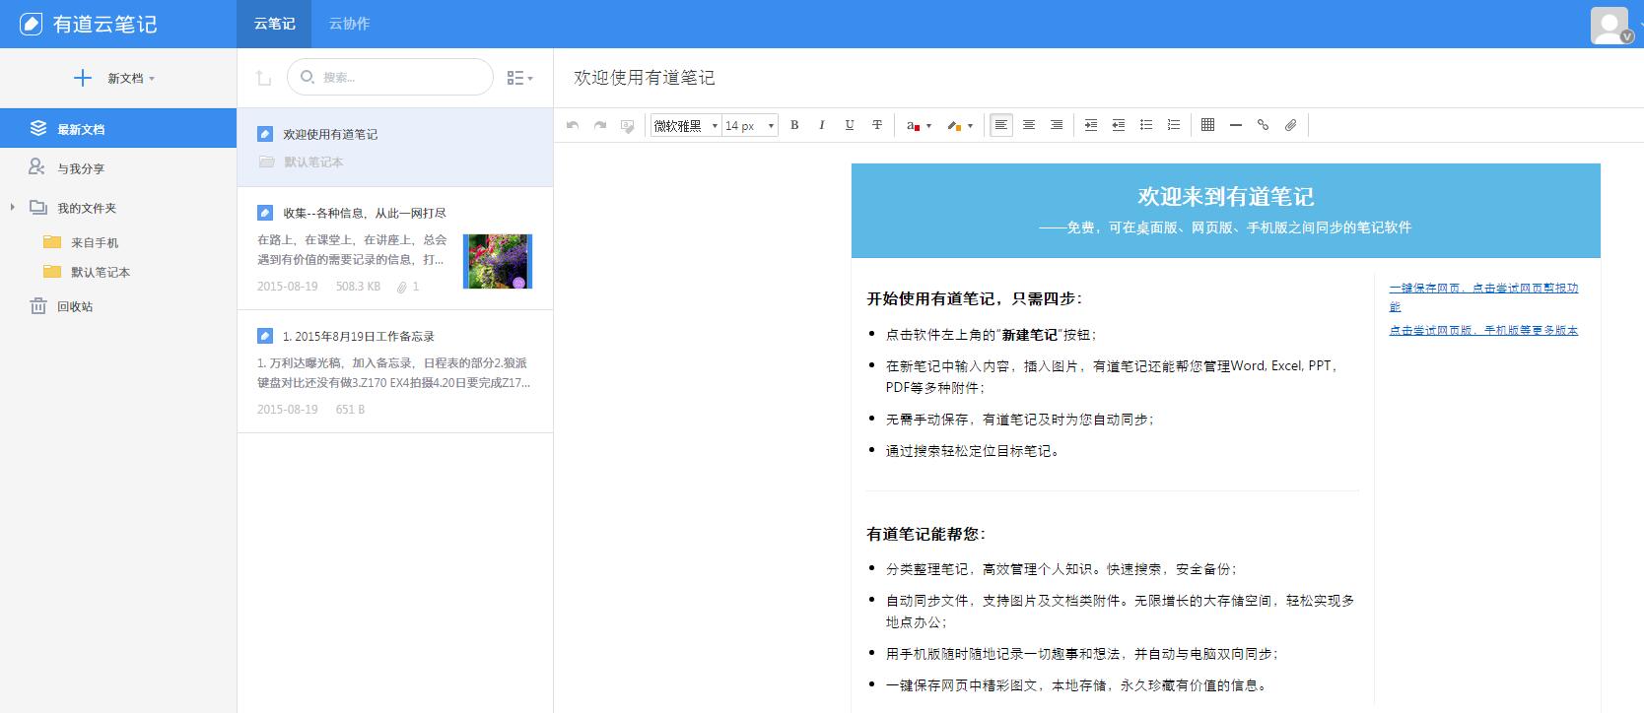Decrease paragraph indent
Image resolution: width=1644 pixels, height=713 pixels.
1119,125
